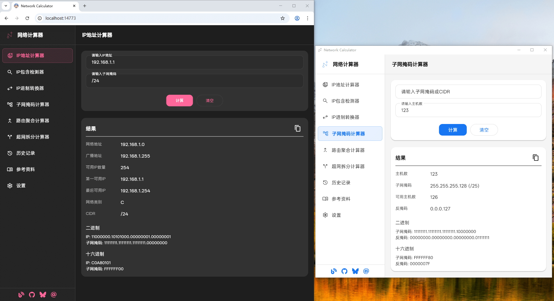Open GitHub icon in light app footer

click(x=344, y=271)
